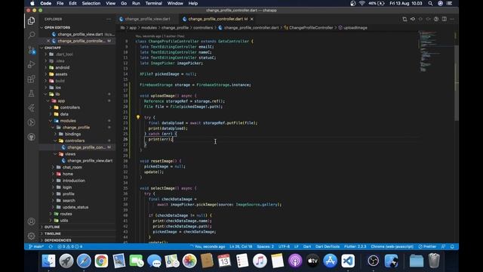Expand the TIMELINE section
This screenshot has width=483, height=272.
[x=77, y=233]
